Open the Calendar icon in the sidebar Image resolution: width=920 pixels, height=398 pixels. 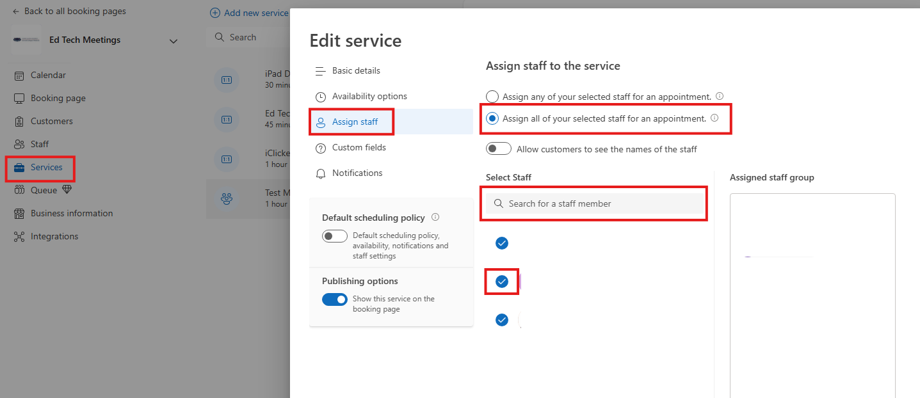pyautogui.click(x=19, y=76)
